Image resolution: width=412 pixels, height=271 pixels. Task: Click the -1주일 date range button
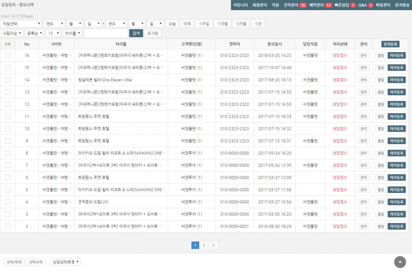point(204,24)
